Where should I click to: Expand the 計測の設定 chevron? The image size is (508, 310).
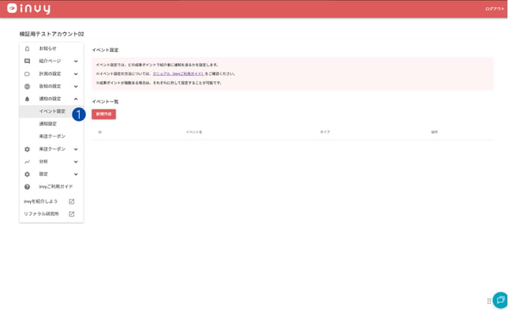click(x=76, y=74)
